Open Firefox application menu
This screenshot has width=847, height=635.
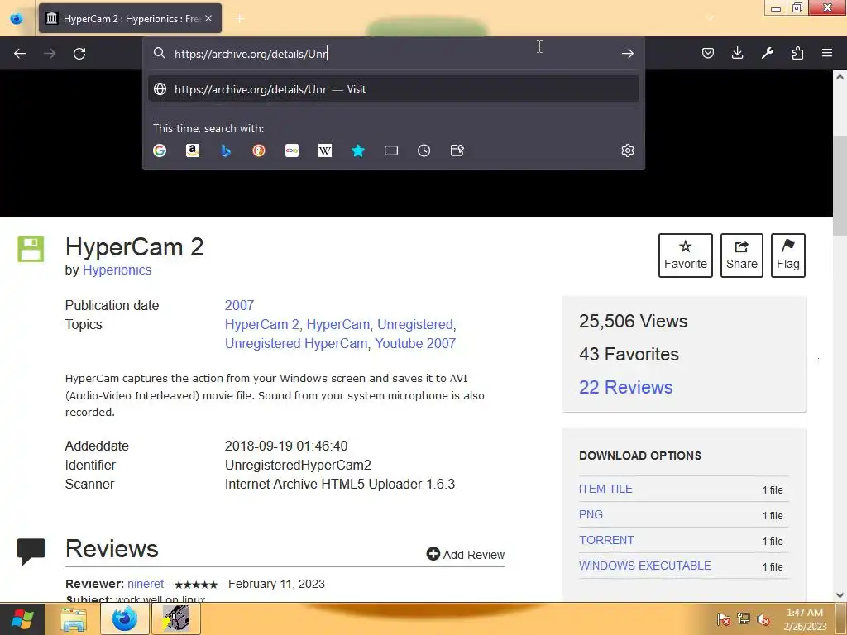pos(827,53)
